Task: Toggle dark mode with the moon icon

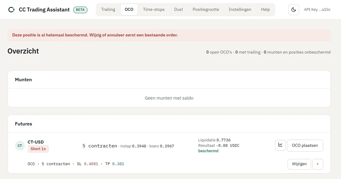Action: click(x=294, y=10)
